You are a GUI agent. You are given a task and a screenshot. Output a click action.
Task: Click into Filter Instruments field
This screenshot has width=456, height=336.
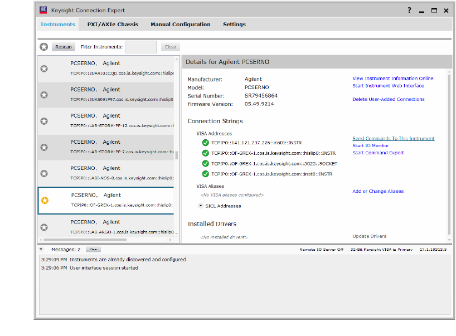[140, 47]
